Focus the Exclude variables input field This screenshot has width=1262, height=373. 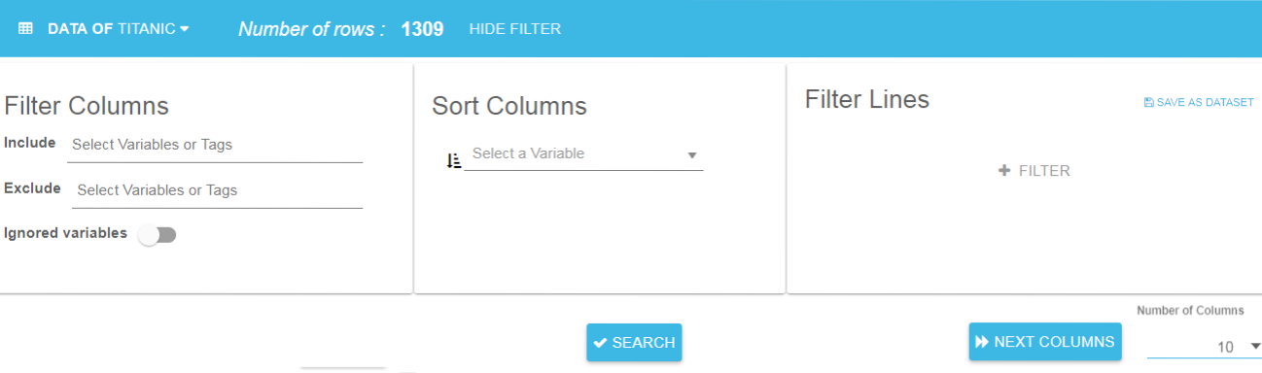coord(218,190)
